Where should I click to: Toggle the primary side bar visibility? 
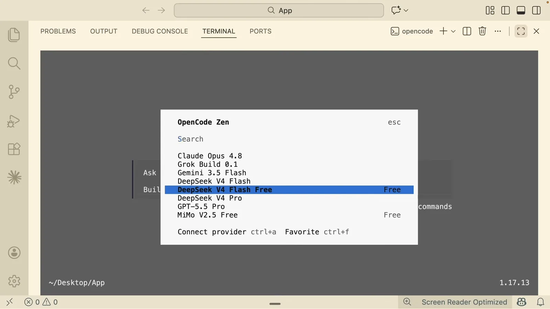click(505, 10)
